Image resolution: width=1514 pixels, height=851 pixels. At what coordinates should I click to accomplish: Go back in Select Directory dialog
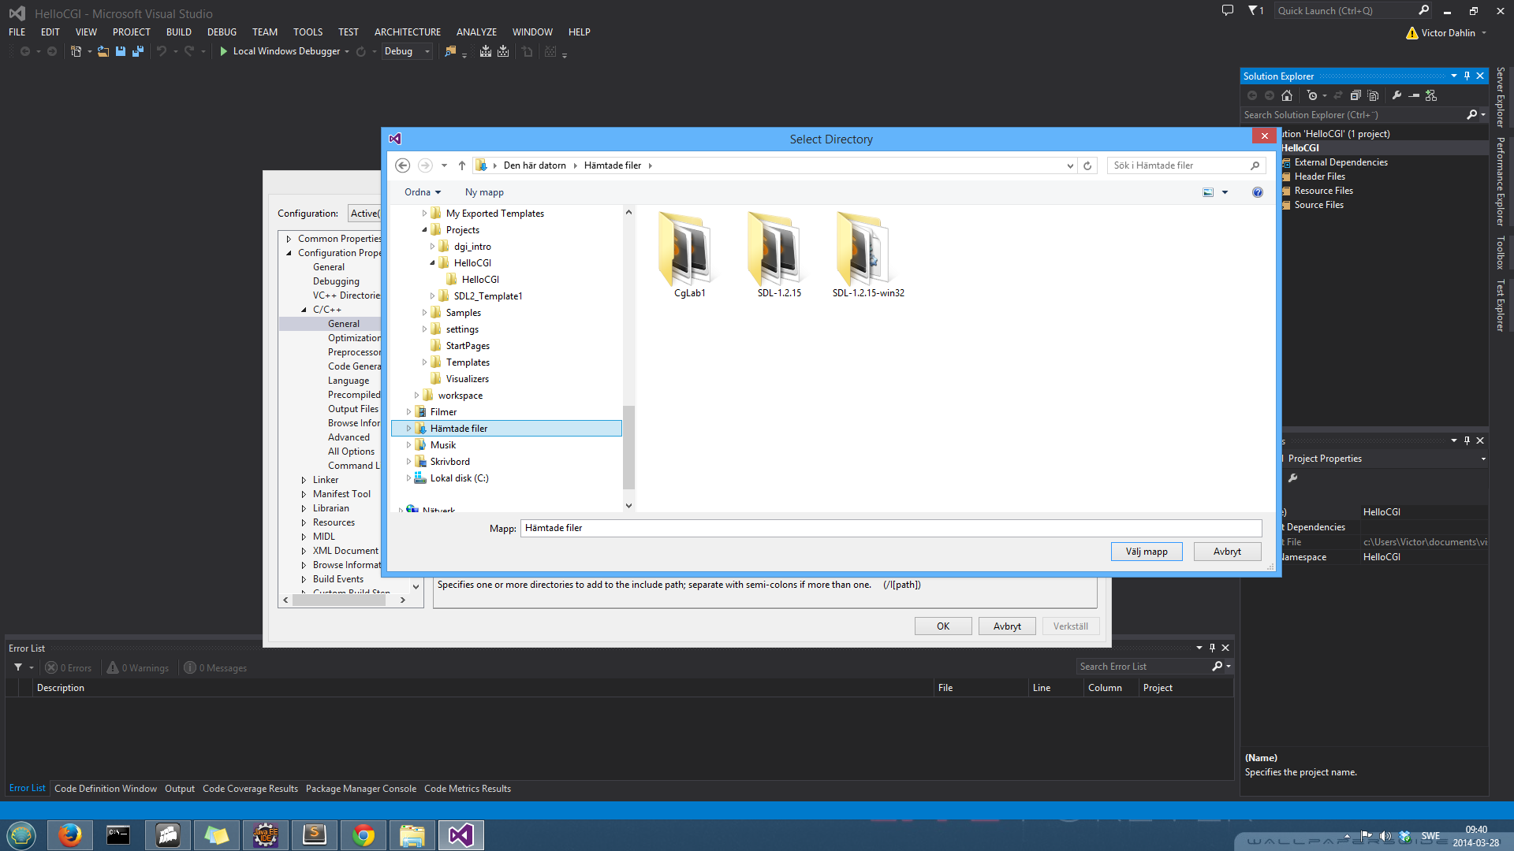click(x=402, y=165)
